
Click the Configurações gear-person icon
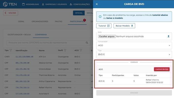point(71,4)
